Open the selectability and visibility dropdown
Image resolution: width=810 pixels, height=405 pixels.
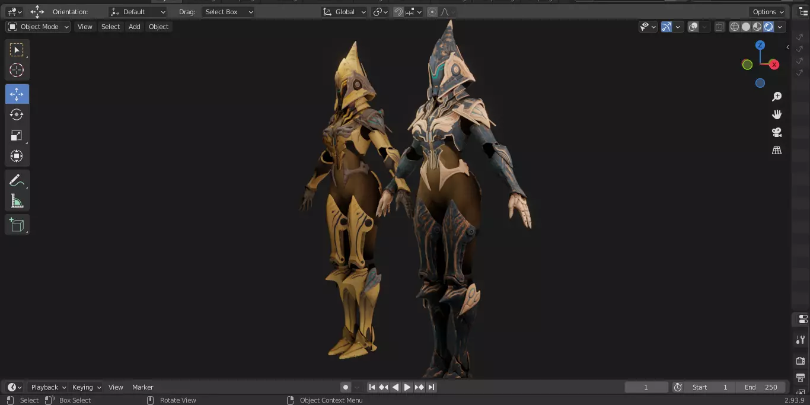click(648, 27)
